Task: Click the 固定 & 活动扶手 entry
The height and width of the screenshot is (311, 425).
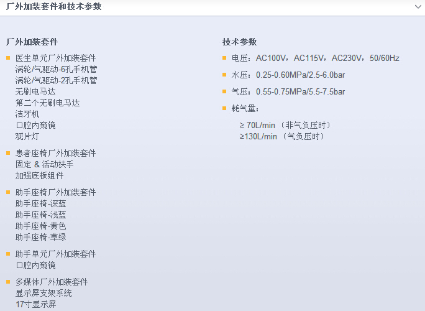Action: (x=44, y=164)
